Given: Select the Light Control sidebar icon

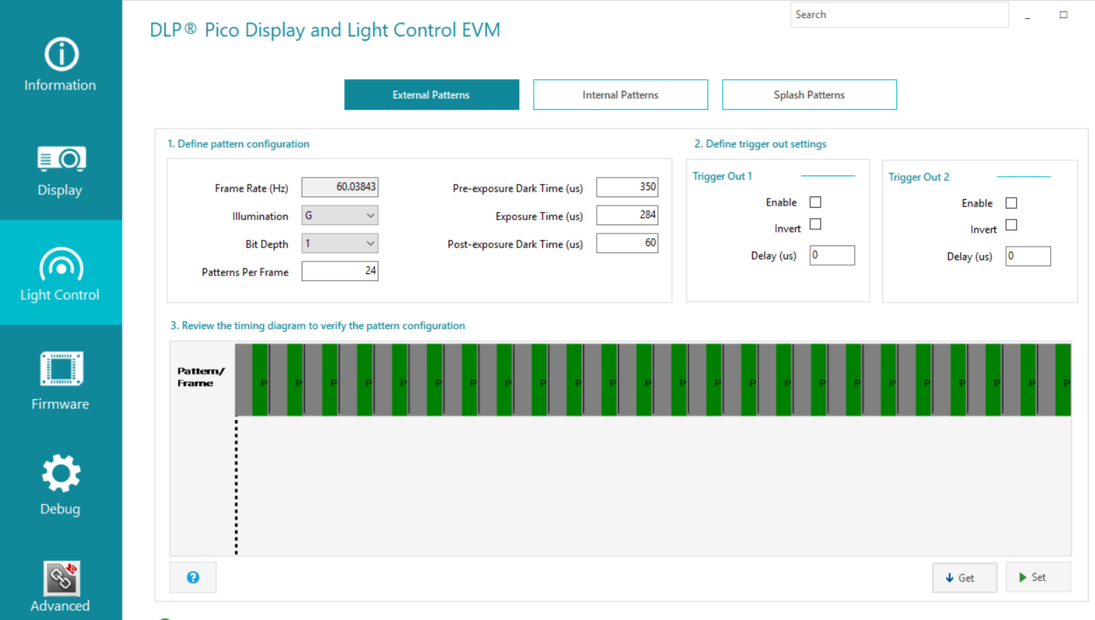Looking at the screenshot, I should 61,264.
